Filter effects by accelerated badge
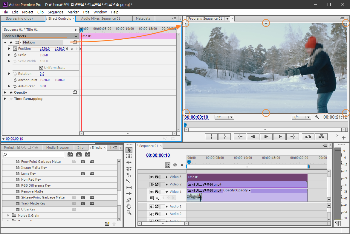350x234 pixels. pos(70,154)
